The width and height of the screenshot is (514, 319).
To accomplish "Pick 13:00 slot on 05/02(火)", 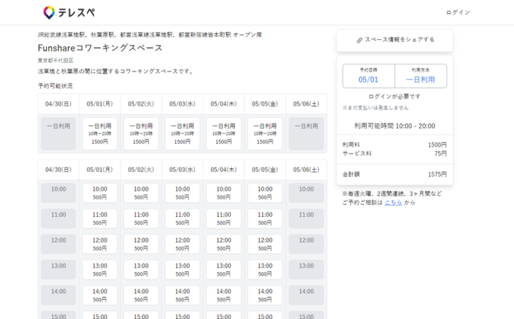I will (141, 270).
